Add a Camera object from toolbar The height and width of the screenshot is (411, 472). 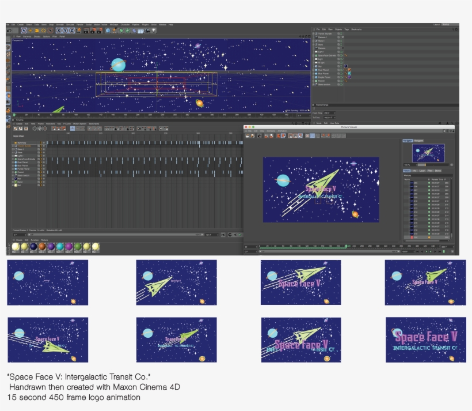(x=147, y=31)
